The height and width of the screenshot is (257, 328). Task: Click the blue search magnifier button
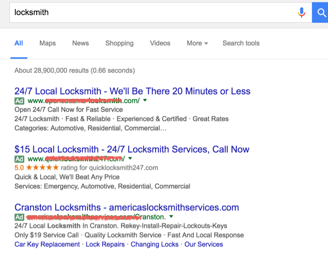click(320, 12)
